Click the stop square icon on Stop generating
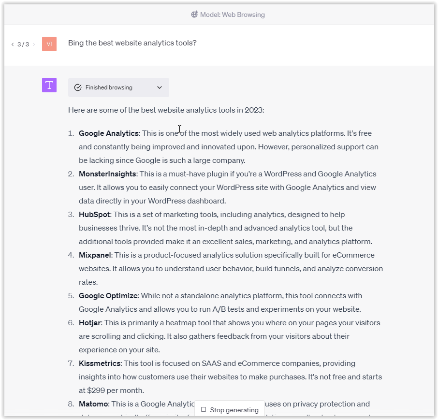438x420 pixels. click(204, 409)
